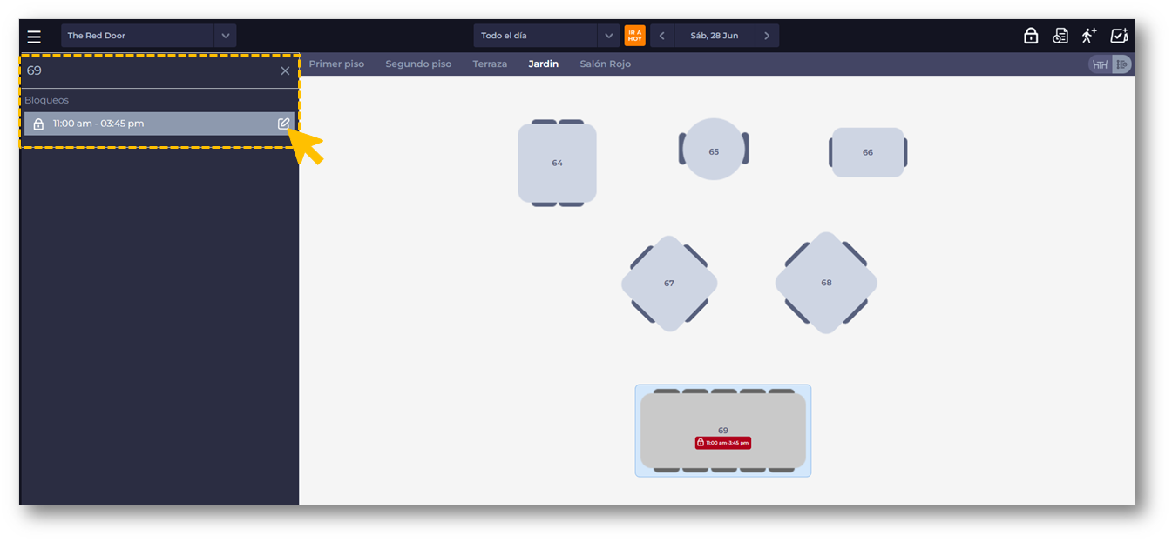Select the 11:00 am - 03:45 pm block row
Image resolution: width=1172 pixels, height=542 pixels.
pyautogui.click(x=159, y=124)
